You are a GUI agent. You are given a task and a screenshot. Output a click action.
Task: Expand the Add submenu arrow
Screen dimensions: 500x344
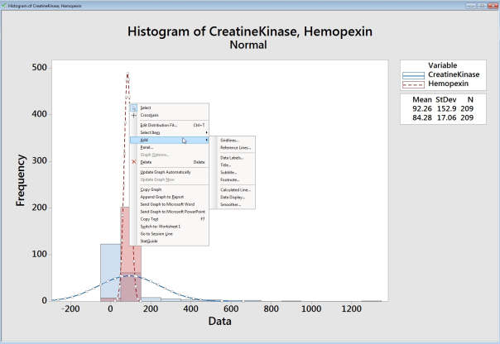[x=205, y=140]
